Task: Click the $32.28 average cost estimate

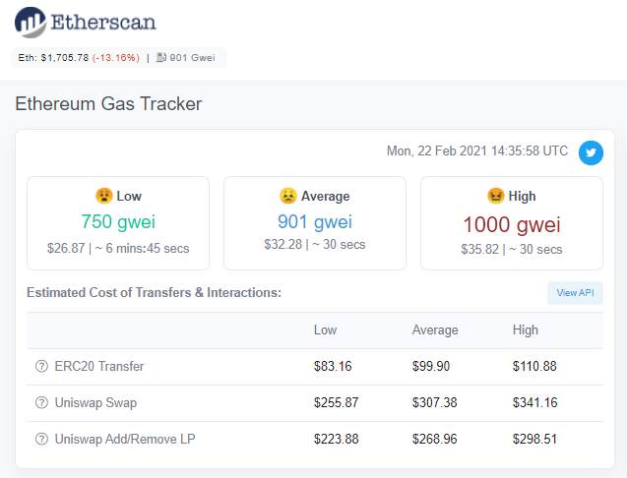Action: (283, 244)
